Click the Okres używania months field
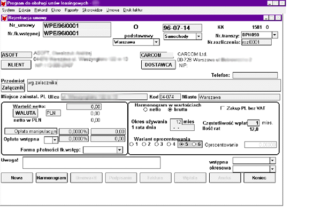321x213 pixels. 176,122
